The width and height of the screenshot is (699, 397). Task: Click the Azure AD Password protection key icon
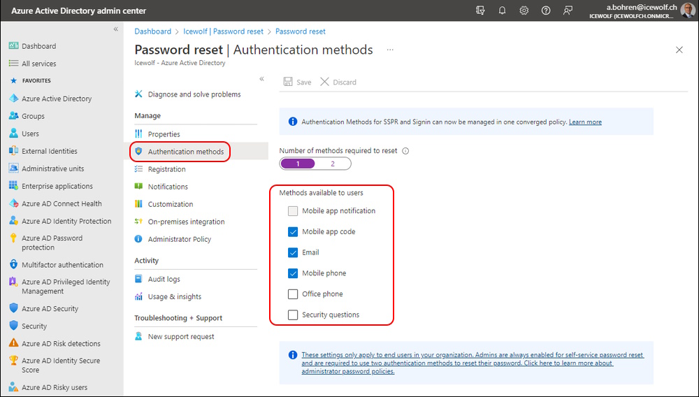(14, 238)
